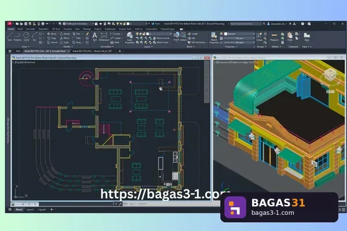Select the Arc tool

[x=35, y=37]
